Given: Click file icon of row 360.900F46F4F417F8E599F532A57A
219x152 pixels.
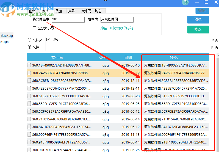Looking at the screenshot, I should click(x=29, y=134).
